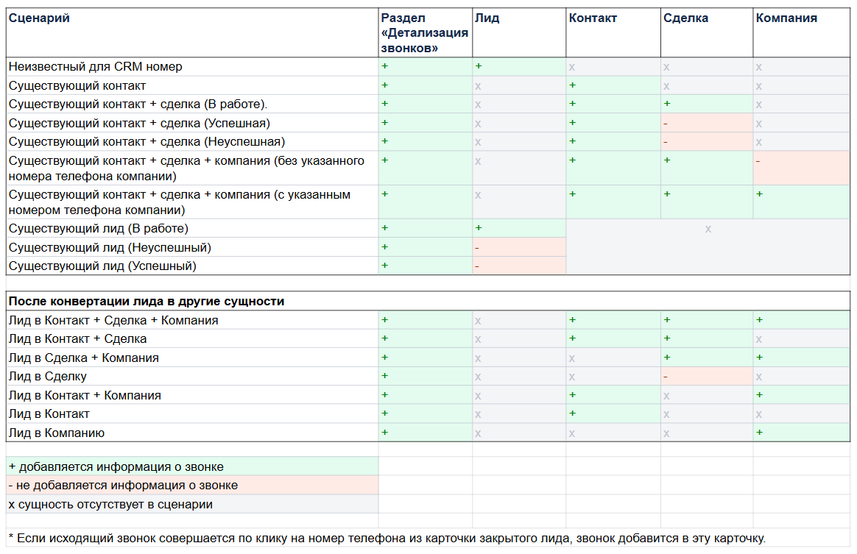Click the 'Существующий лид (В работе)' row label
The width and height of the screenshot is (857, 554).
tap(99, 228)
